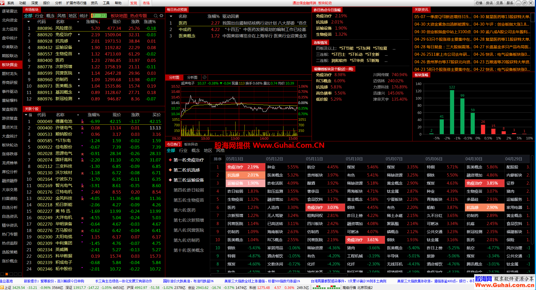This screenshot has width=536, height=290.
Task: Click the 医药 hotspot forecast row
Action: coord(238,23)
